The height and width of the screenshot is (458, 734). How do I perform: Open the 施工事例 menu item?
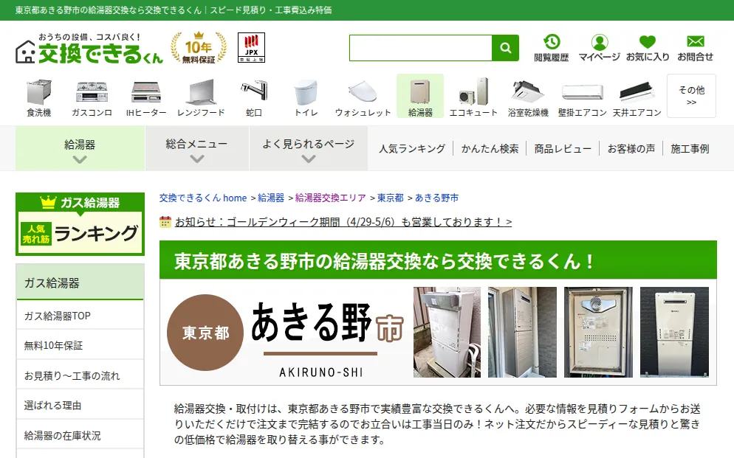tap(690, 149)
